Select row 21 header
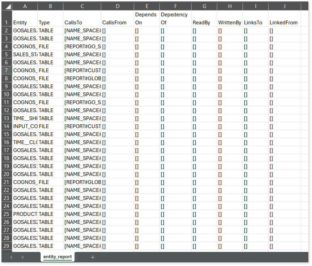Screen dimensions: 312x266 tap(7, 182)
